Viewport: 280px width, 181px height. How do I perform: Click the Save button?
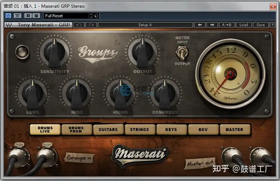tap(261, 25)
